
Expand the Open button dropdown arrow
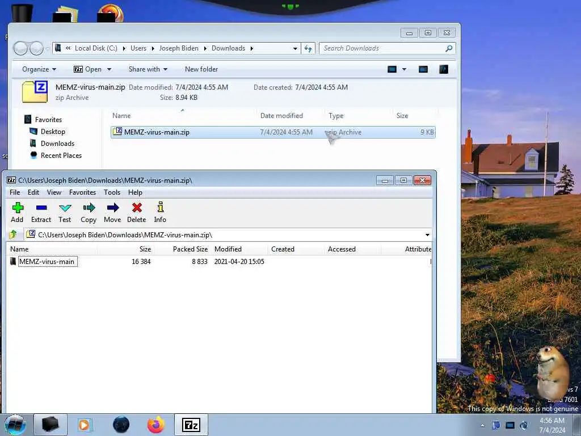(x=110, y=69)
